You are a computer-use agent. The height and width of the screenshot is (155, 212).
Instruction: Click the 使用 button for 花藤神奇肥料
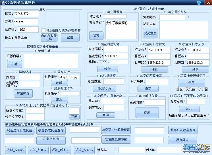(x=191, y=83)
